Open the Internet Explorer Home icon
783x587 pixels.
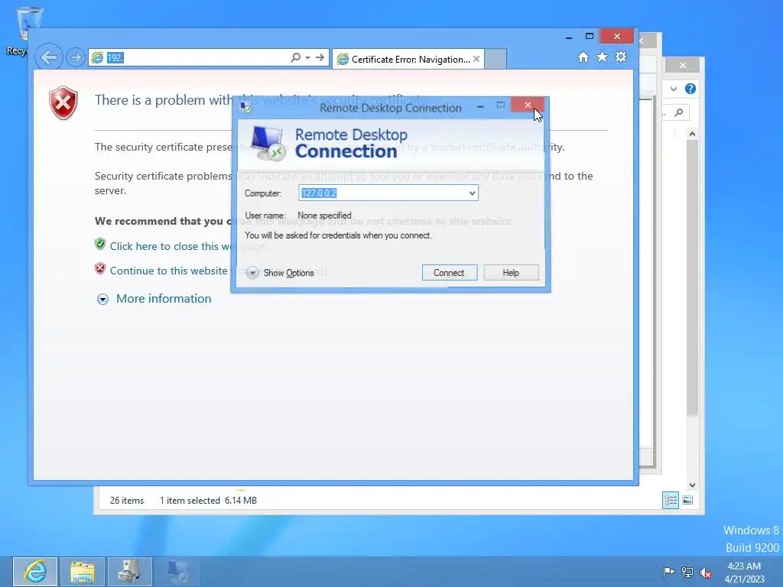coord(583,57)
